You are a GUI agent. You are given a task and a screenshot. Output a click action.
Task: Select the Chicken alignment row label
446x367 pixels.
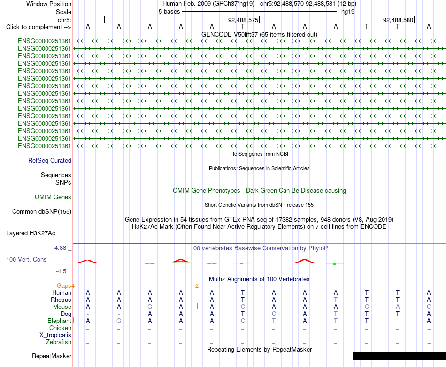[x=60, y=328]
